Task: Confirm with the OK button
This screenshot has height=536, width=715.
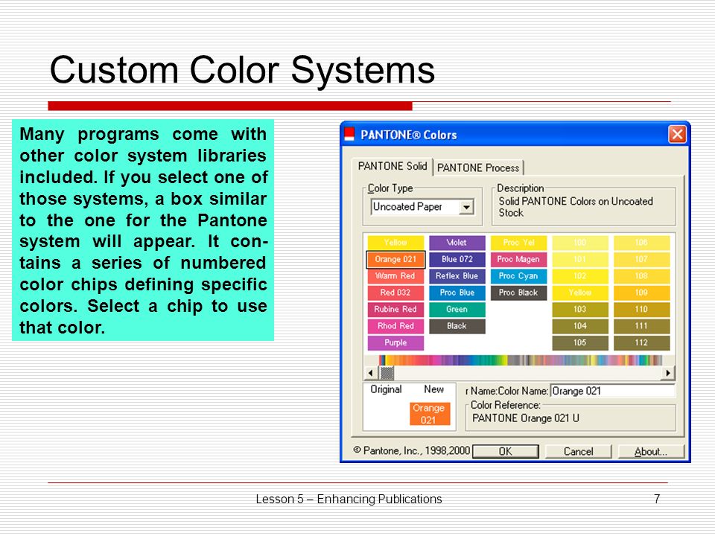Action: pos(506,452)
